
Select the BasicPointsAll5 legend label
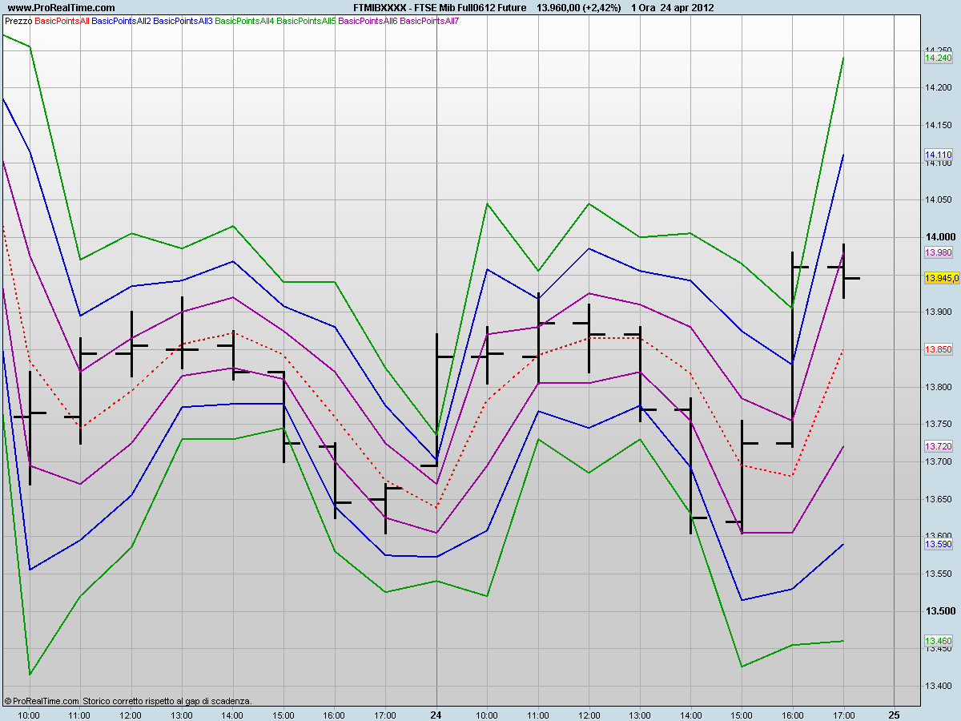(306, 20)
